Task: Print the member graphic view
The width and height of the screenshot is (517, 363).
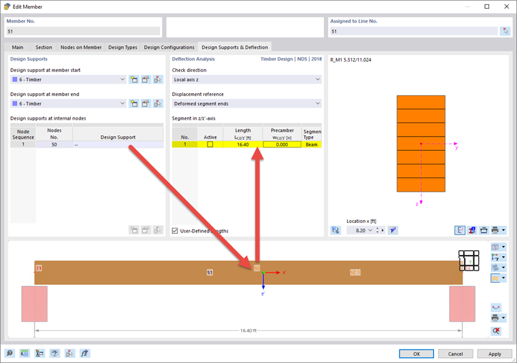Action: 495,318
